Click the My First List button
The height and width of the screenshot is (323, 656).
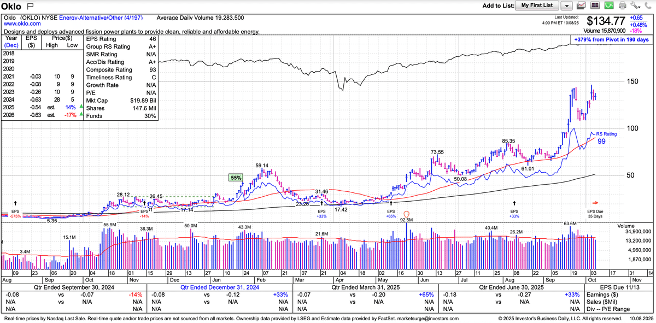(537, 5)
